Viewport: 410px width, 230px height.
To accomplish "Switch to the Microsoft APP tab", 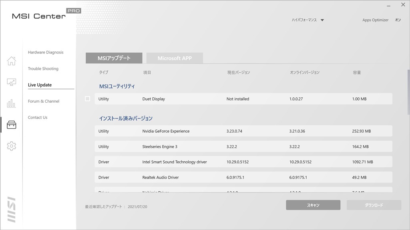I will pos(175,58).
